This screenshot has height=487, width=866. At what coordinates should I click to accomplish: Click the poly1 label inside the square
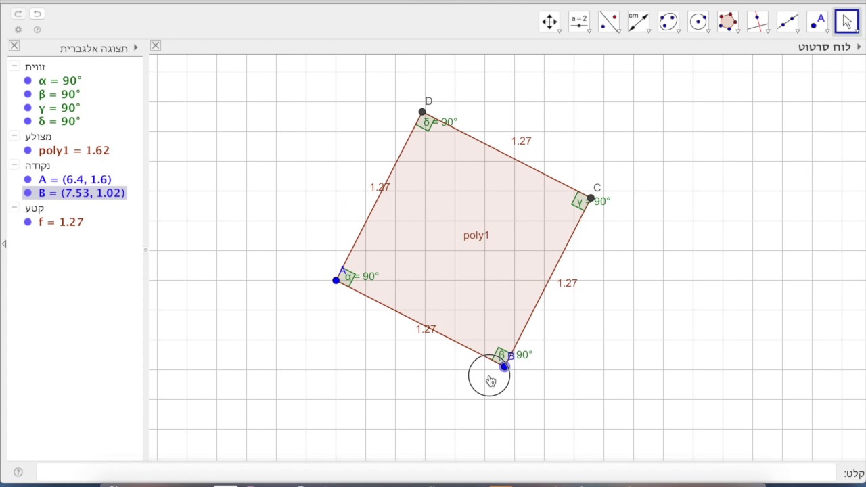point(476,235)
